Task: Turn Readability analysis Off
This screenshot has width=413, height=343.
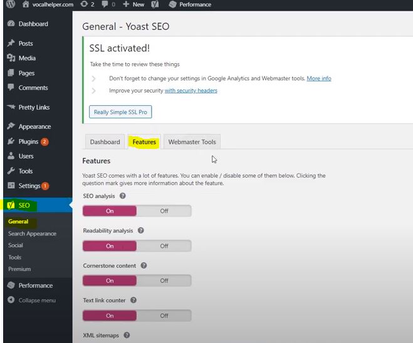Action: pyautogui.click(x=164, y=246)
